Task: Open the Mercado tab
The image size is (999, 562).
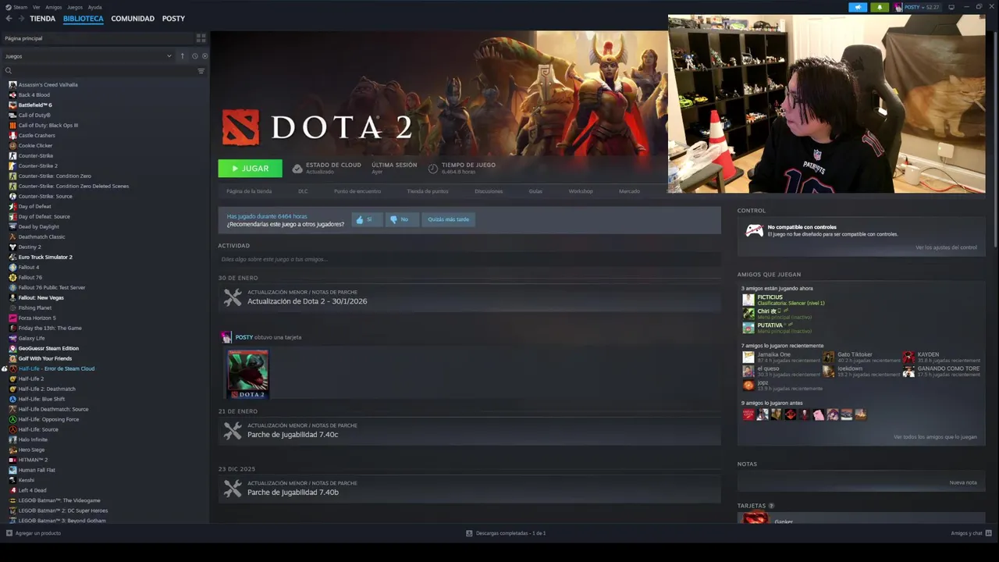Action: [x=629, y=191]
